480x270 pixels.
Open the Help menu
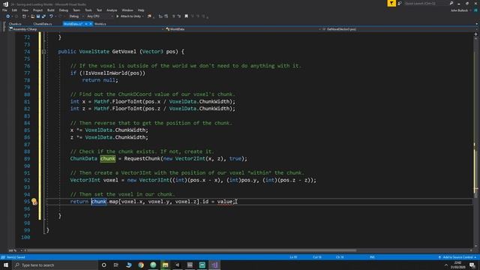click(141, 10)
